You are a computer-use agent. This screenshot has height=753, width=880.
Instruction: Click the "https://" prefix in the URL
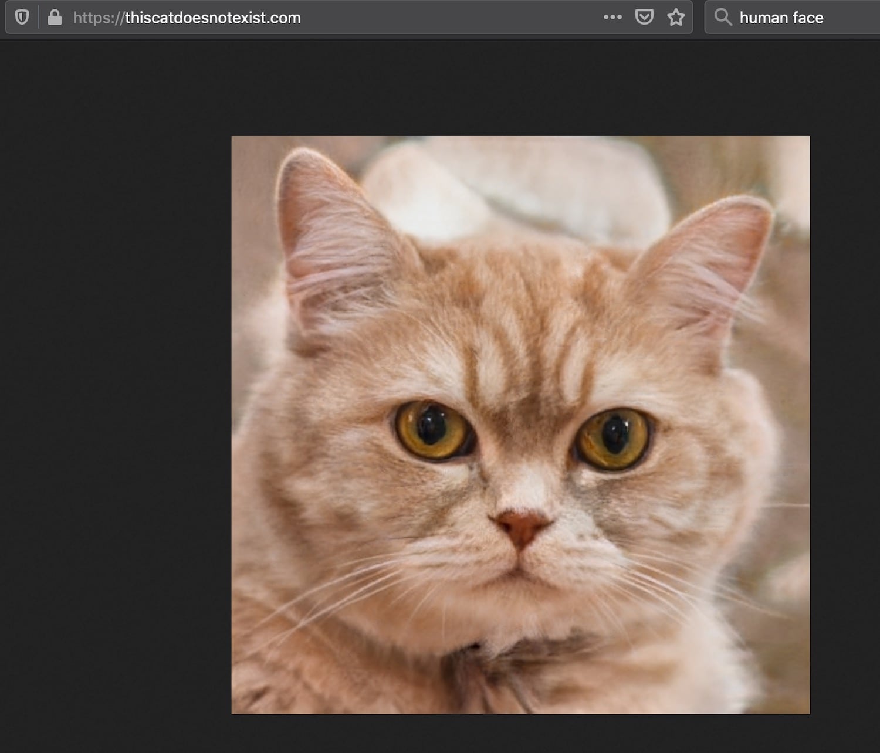[x=98, y=18]
